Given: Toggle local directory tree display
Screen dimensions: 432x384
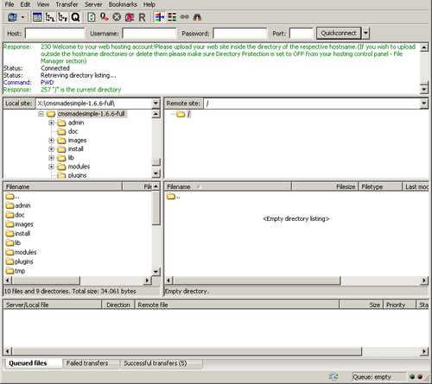Looking at the screenshot, I should (50, 17).
